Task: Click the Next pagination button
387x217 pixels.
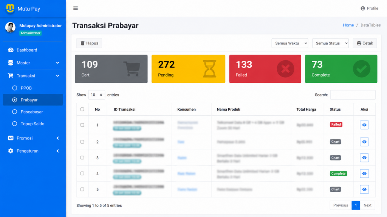Action: click(x=367, y=205)
